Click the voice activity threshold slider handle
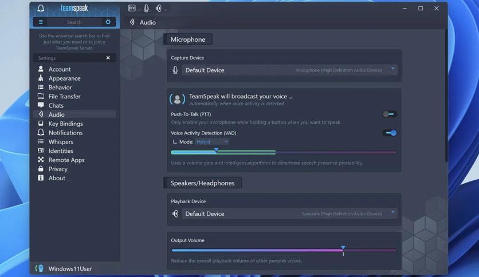 coord(216,150)
